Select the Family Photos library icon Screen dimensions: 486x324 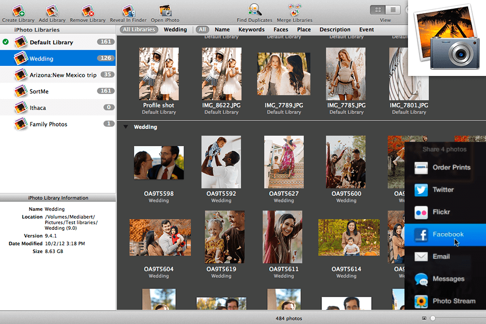click(20, 124)
